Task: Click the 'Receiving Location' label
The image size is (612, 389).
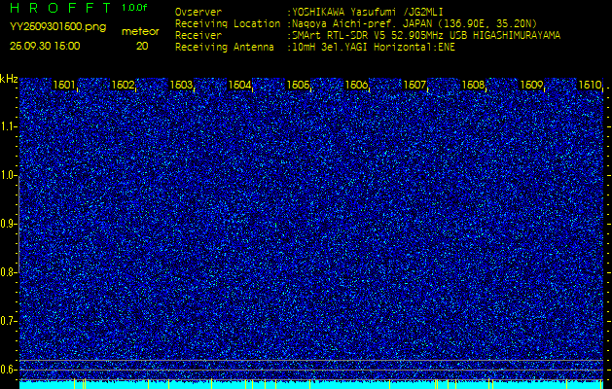Action: (x=228, y=23)
